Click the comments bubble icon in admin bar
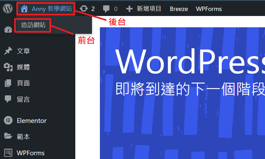 click(x=106, y=9)
